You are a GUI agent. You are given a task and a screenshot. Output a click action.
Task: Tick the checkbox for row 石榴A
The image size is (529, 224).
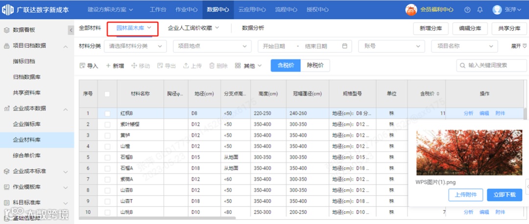coord(107,168)
